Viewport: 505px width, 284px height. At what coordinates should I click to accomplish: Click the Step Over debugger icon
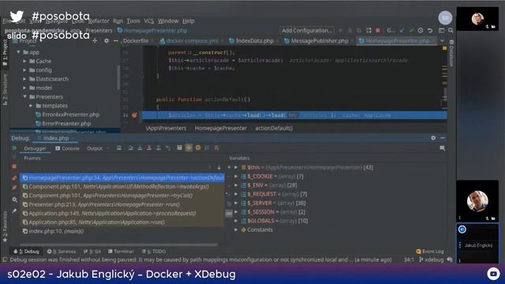tap(130, 148)
